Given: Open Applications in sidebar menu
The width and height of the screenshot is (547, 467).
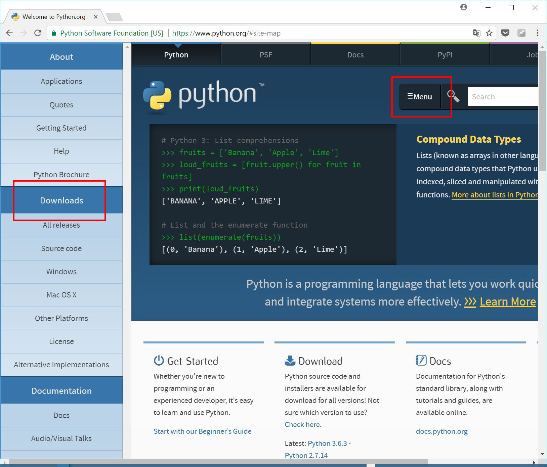Looking at the screenshot, I should pyautogui.click(x=61, y=81).
